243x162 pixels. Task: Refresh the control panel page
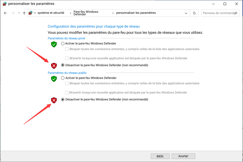(x=194, y=13)
